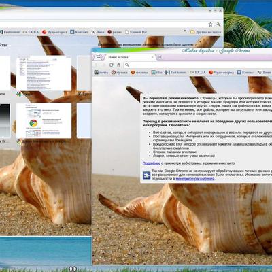The image size is (272, 272).
Task: Open the почта bookmark in the incognito window
Action: click(101, 72)
